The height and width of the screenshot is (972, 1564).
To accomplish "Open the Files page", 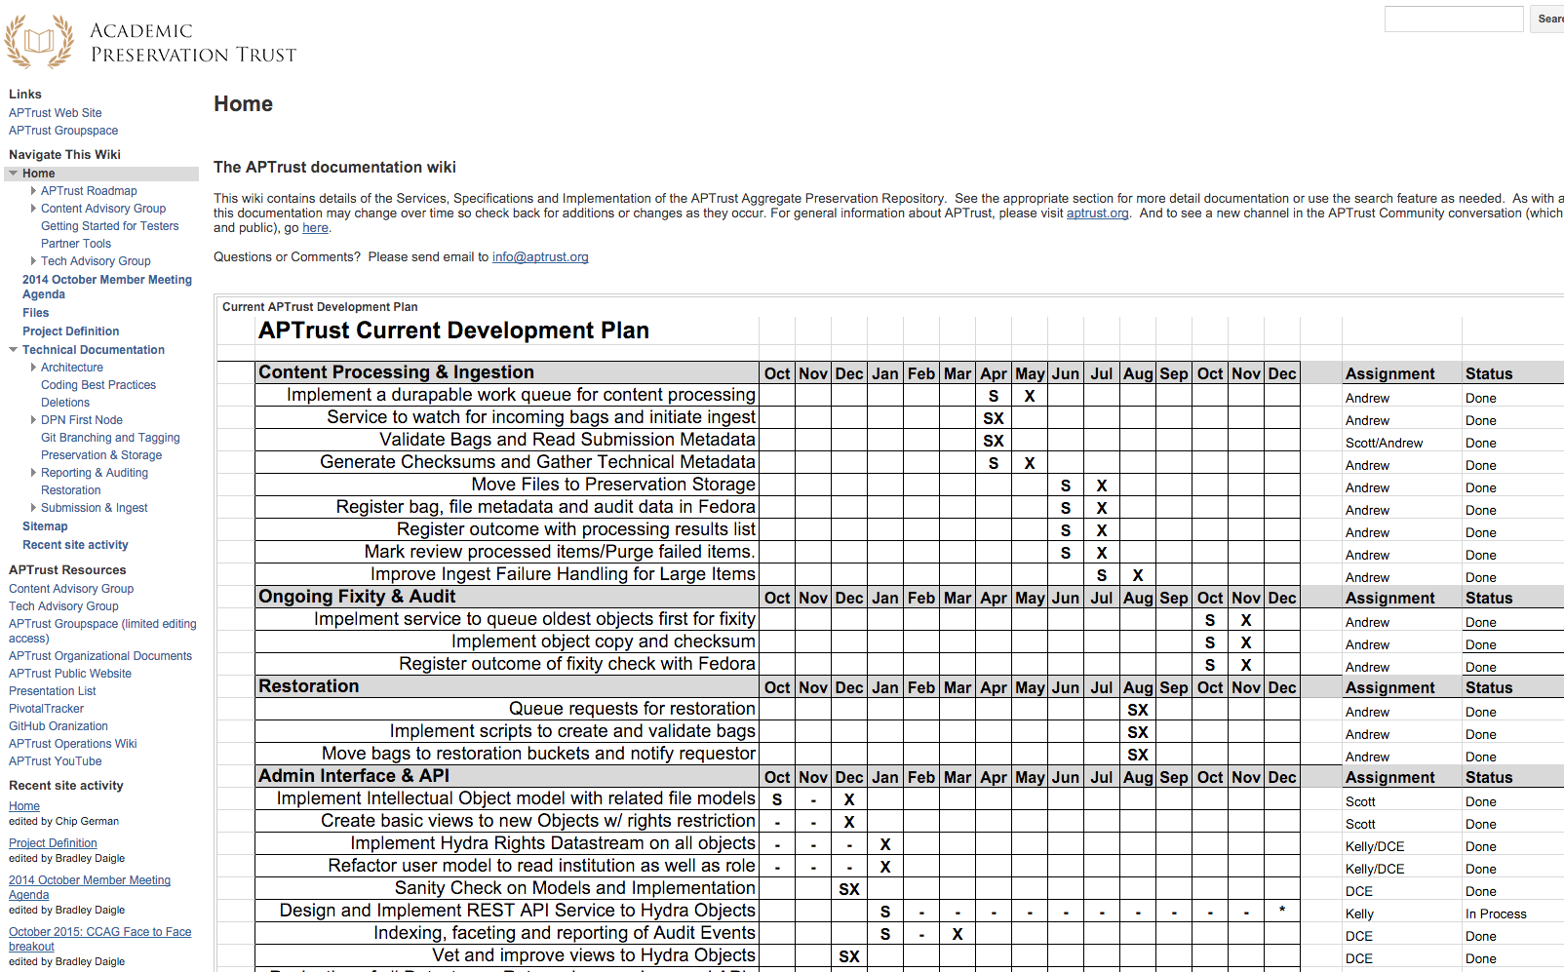I will [36, 313].
